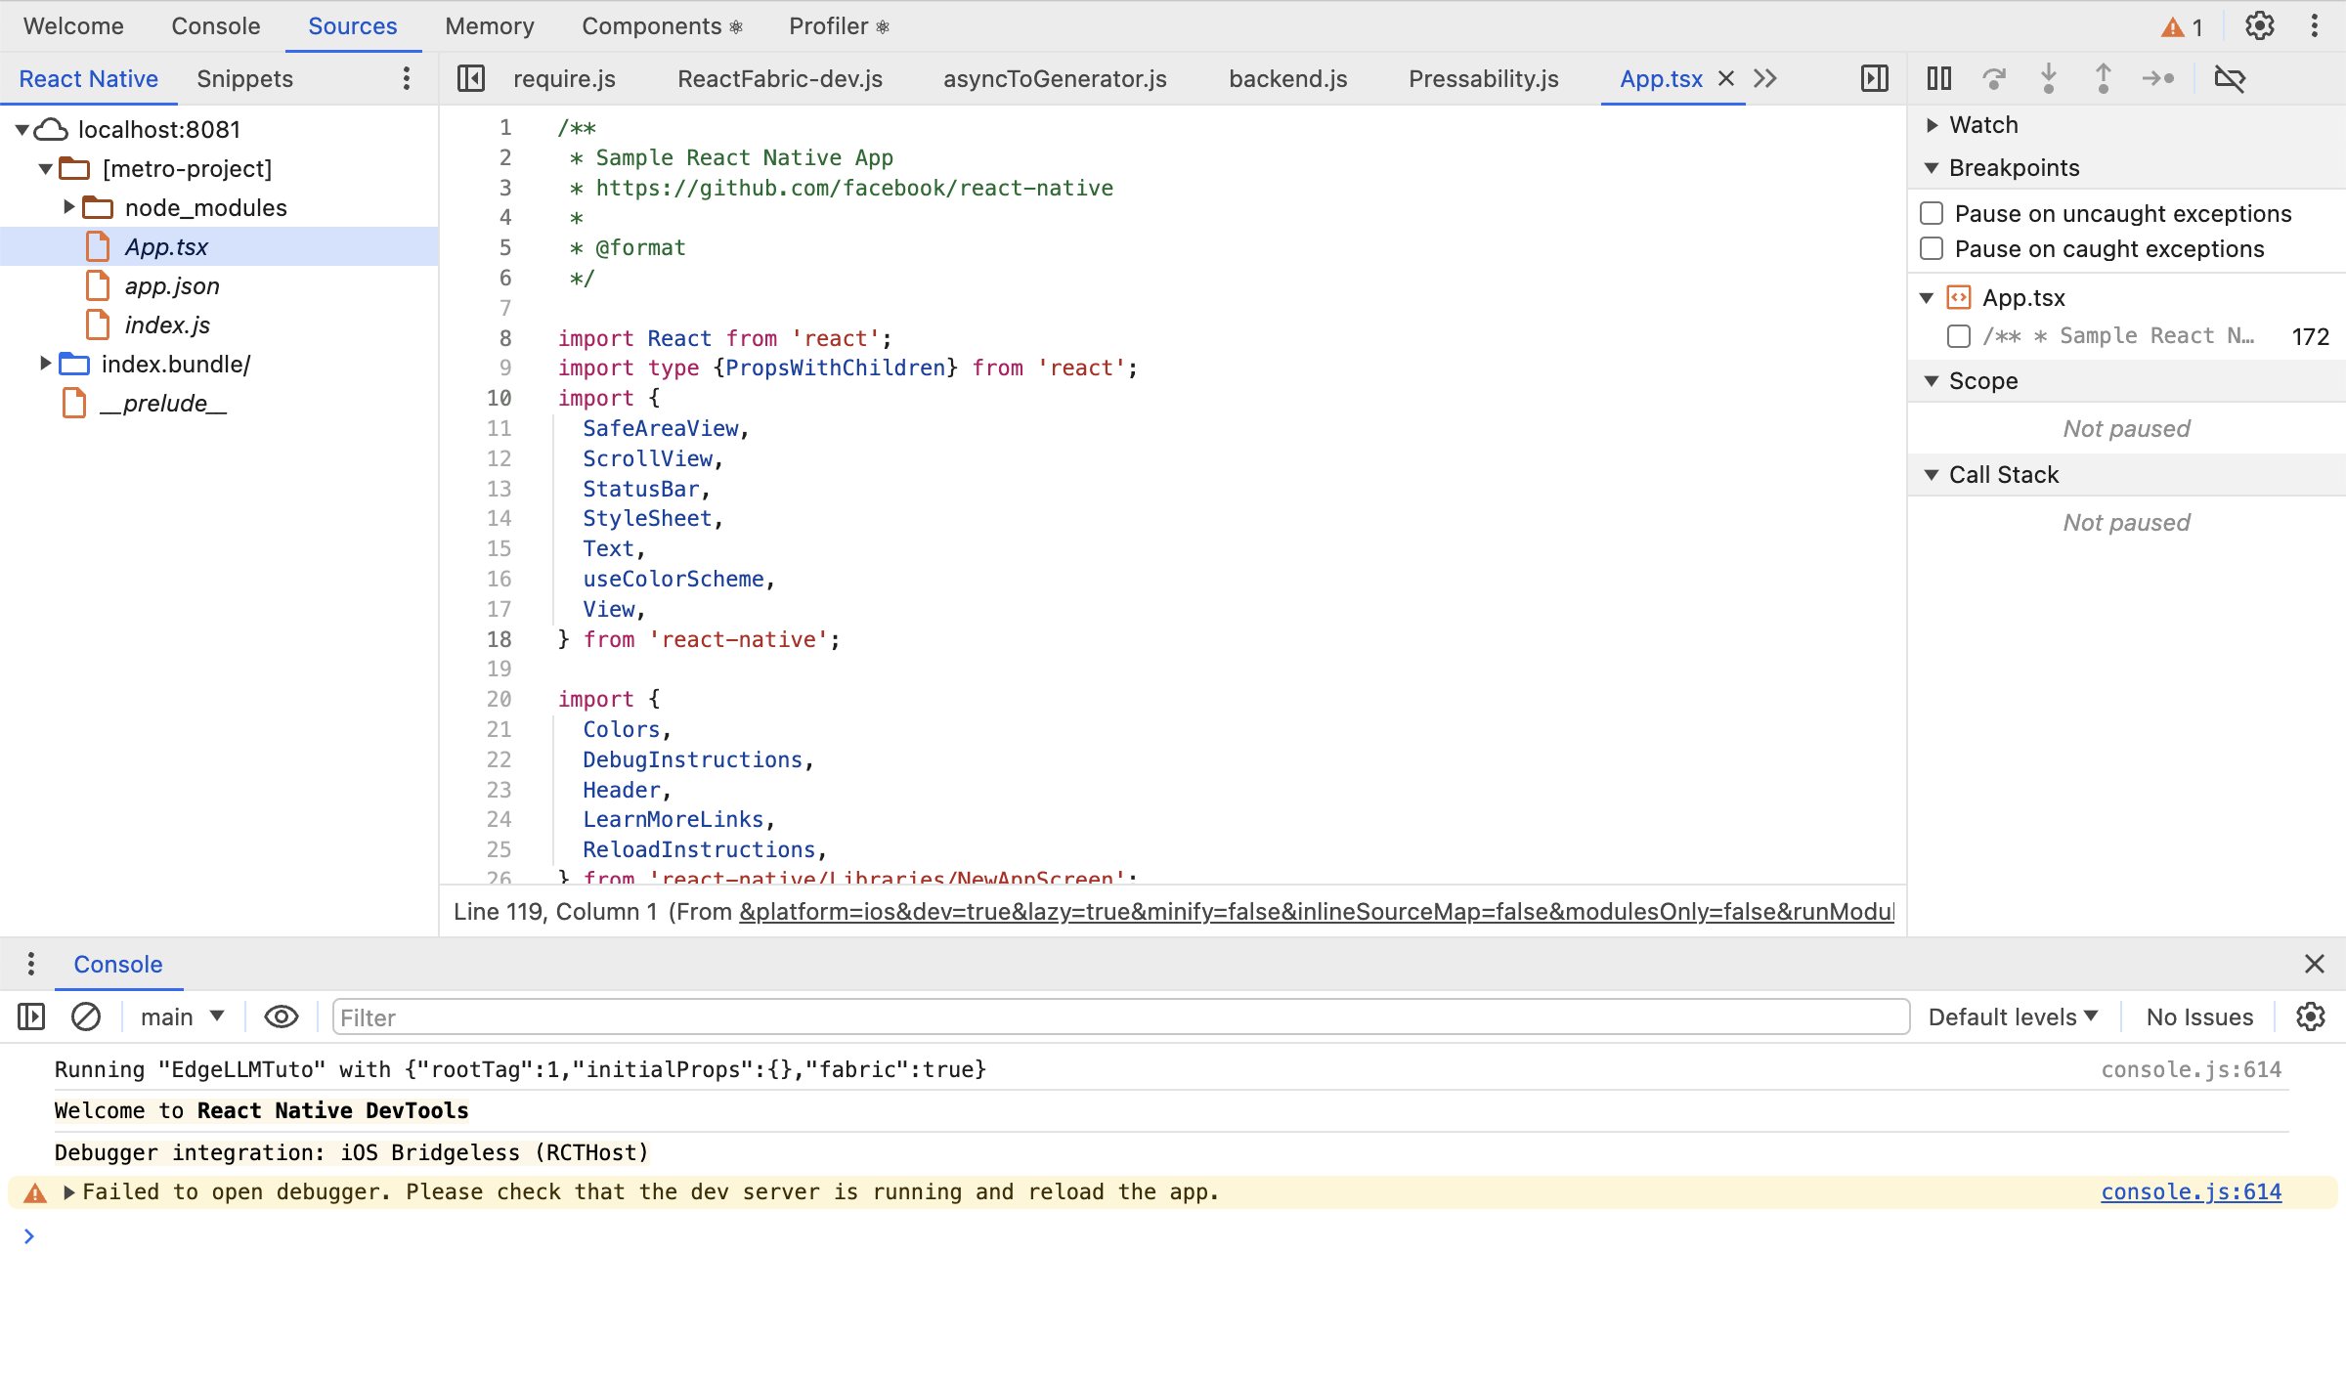Click the step into next function icon
2346x1384 pixels.
[x=2049, y=78]
